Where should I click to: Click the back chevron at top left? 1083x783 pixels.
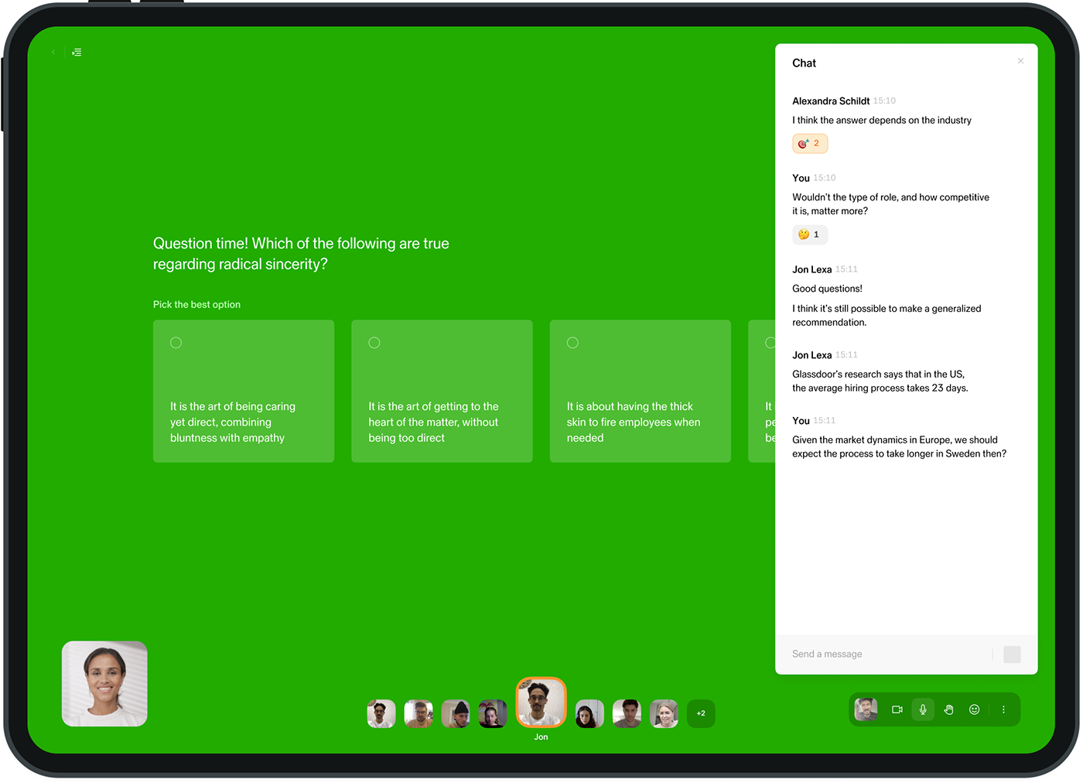[x=53, y=53]
